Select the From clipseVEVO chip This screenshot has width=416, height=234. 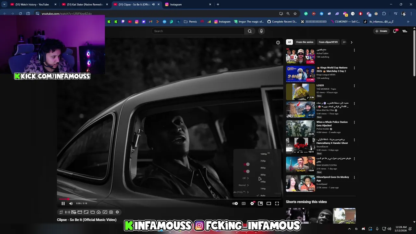[328, 42]
